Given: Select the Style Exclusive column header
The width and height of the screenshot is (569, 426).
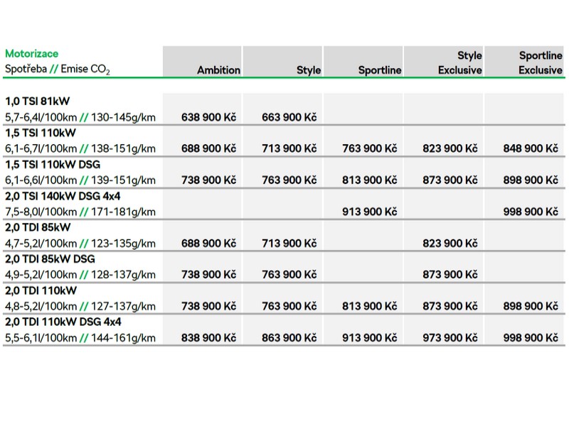Looking at the screenshot, I should coord(459,62).
